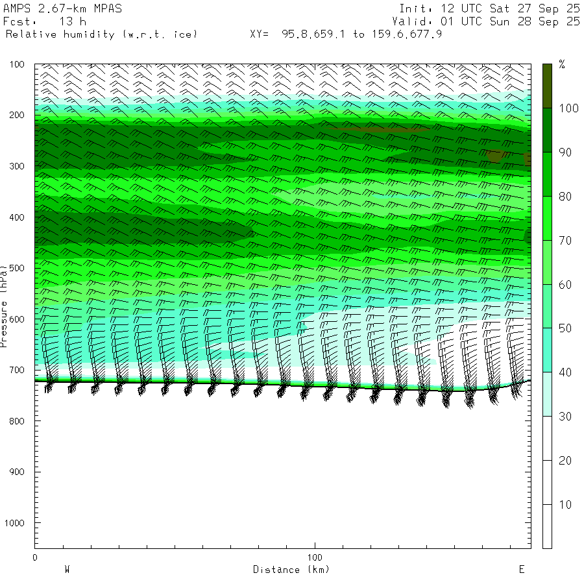Click the 'Fcst: 13 h' forecast label
This screenshot has height=584, width=584.
coord(45,21)
